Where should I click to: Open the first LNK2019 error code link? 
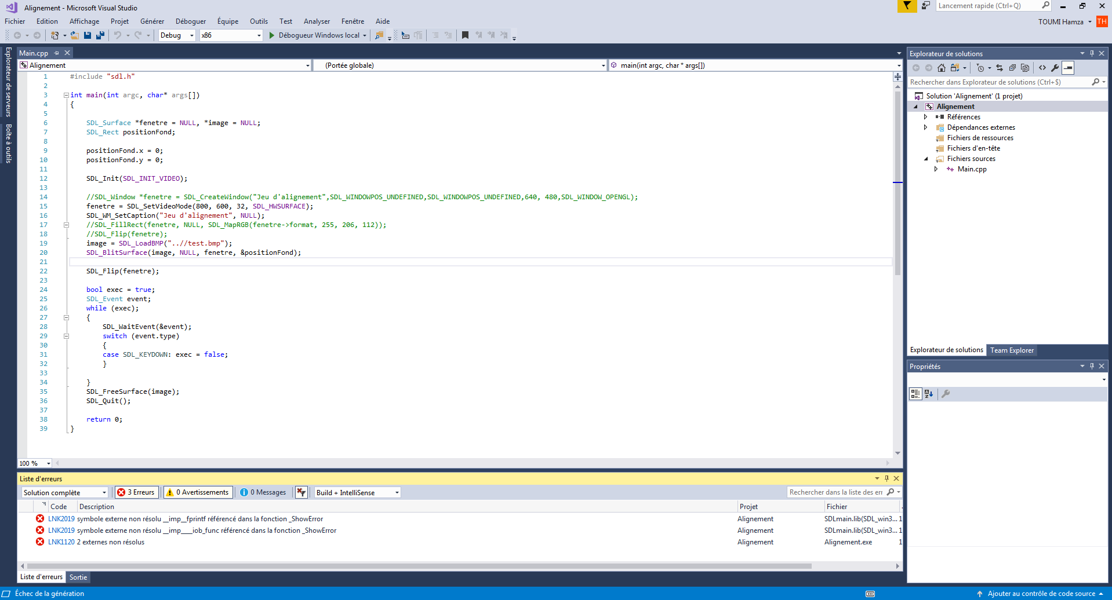click(61, 519)
